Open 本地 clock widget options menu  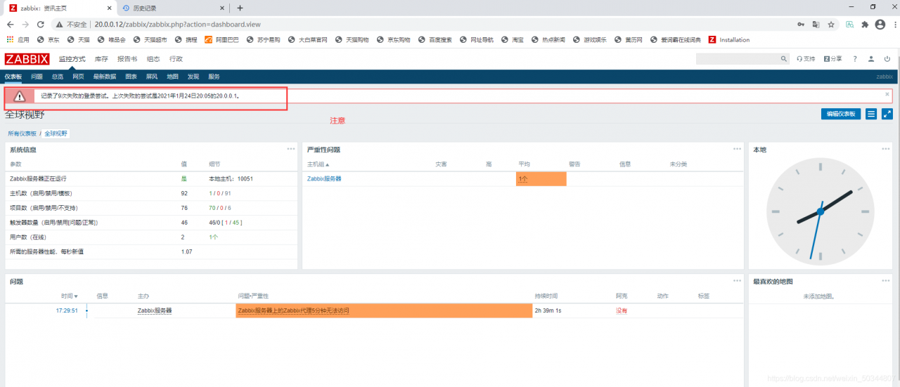[x=886, y=149]
